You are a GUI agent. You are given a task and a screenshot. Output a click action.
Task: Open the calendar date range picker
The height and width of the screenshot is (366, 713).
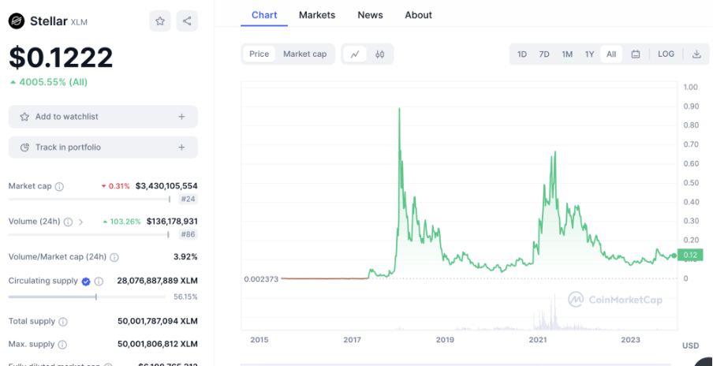pyautogui.click(x=636, y=54)
